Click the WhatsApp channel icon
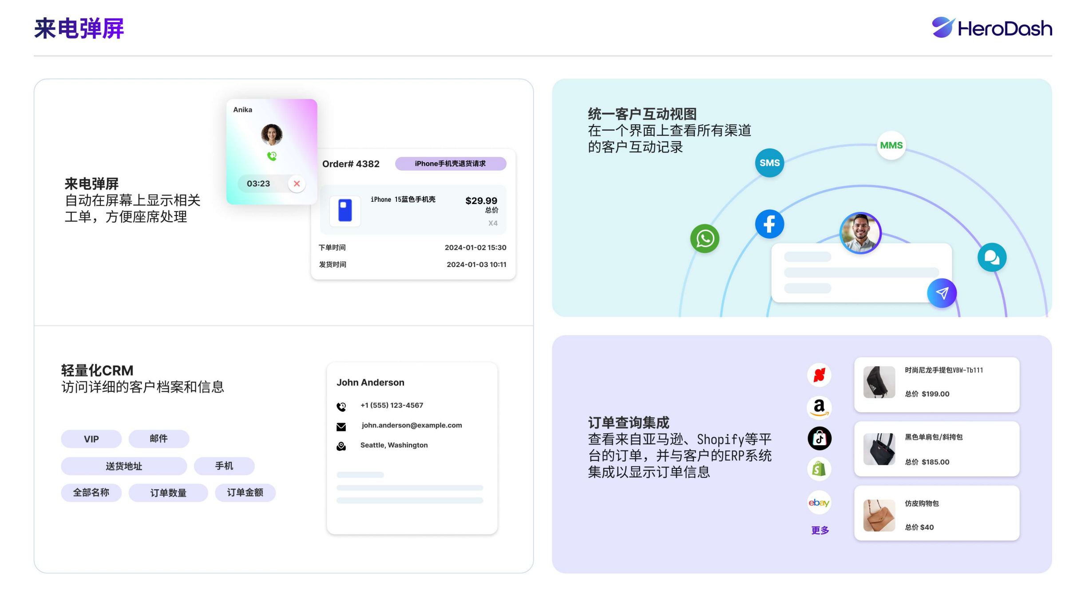1081x604 pixels. [705, 239]
